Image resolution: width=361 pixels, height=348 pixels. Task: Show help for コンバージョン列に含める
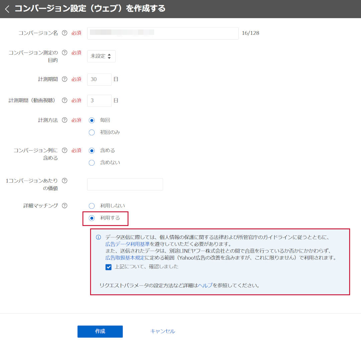(x=65, y=151)
